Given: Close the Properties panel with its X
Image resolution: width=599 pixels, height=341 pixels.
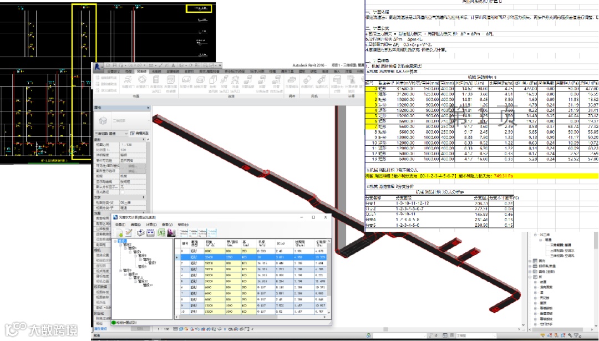Looking at the screenshot, I should pos(148,108).
